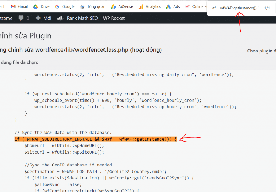Open the Rank Math SEO menu
276x192 pixels.
click(x=82, y=18)
